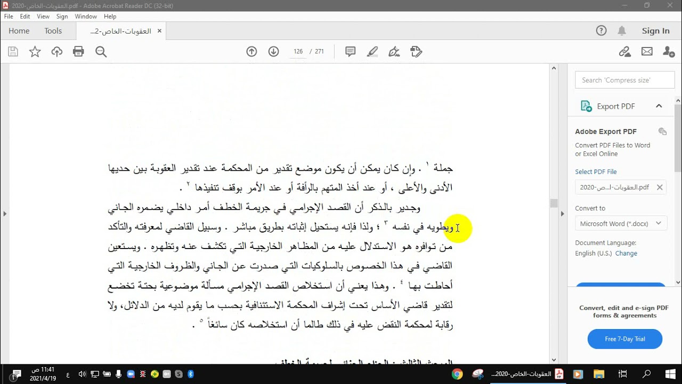Remove the selected PDF file with X

click(660, 187)
